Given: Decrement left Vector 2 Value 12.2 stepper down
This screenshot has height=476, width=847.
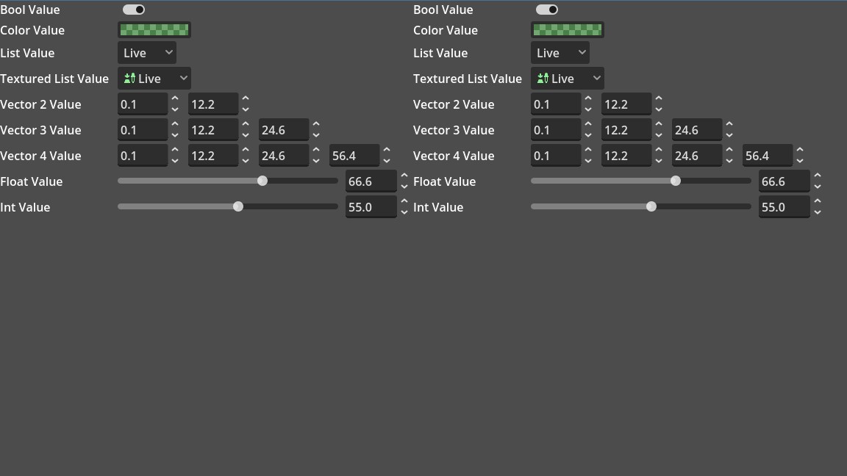Looking at the screenshot, I should click(246, 109).
